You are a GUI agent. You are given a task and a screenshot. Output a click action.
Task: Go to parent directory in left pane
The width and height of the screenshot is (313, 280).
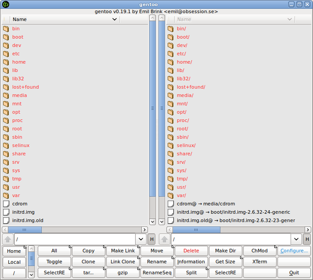coord(8,239)
